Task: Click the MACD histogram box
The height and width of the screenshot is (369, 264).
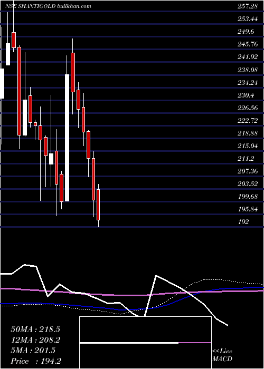Action: [145, 343]
